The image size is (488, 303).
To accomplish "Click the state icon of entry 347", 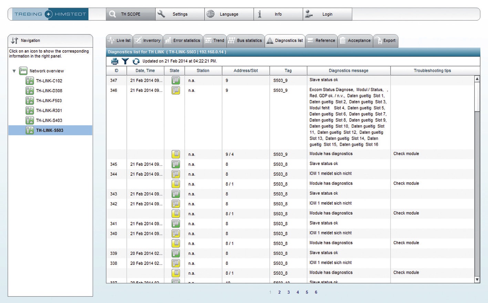I will (x=176, y=80).
